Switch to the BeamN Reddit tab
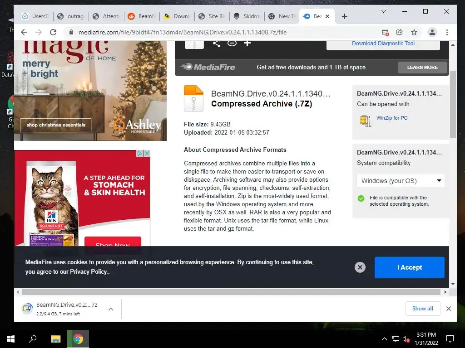 click(142, 16)
